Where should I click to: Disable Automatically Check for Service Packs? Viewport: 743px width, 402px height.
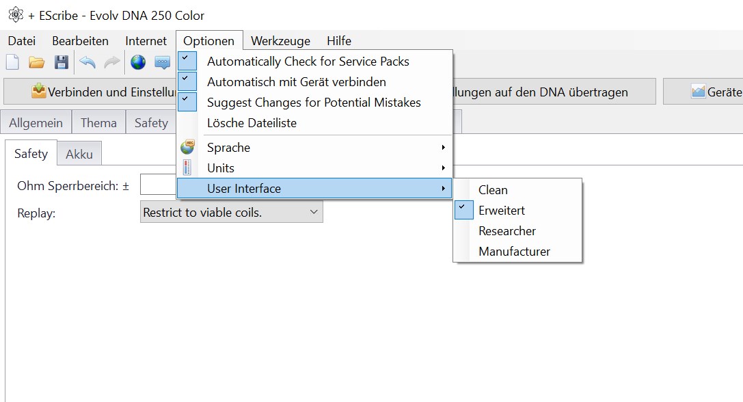tap(308, 62)
